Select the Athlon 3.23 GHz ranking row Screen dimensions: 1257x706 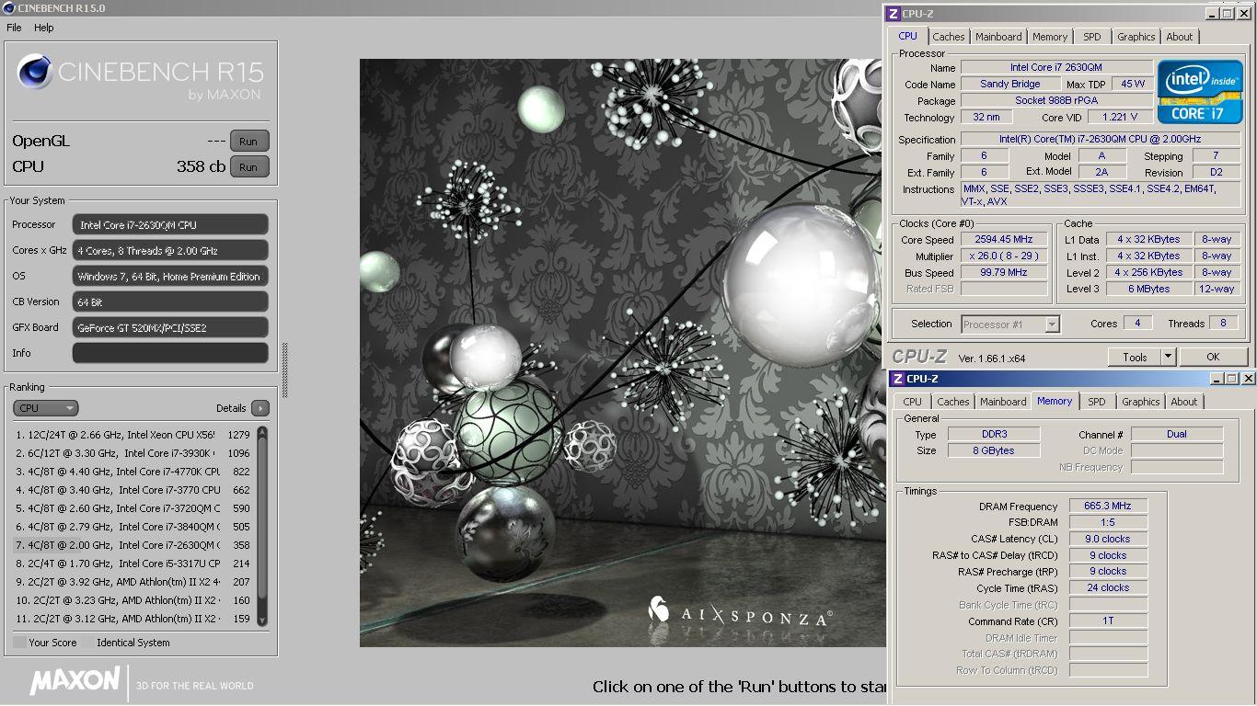point(133,600)
